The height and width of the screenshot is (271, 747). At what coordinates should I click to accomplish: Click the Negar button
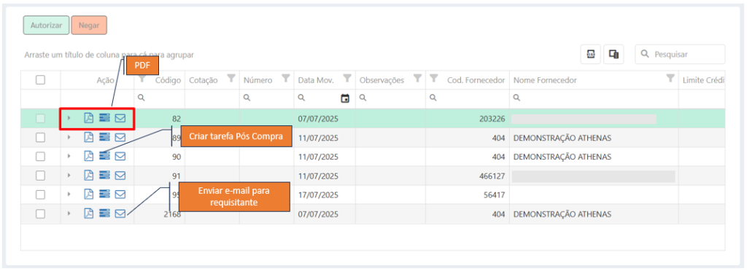pyautogui.click(x=89, y=25)
